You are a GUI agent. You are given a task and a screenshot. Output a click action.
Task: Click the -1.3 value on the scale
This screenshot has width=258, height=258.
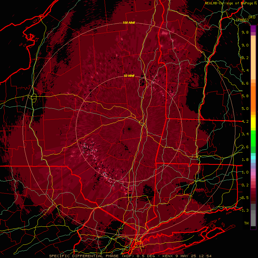(244, 210)
